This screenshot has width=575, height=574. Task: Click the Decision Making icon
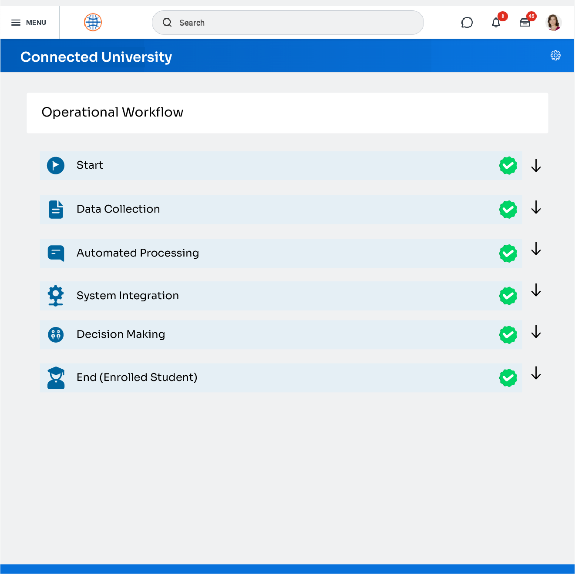(x=55, y=334)
